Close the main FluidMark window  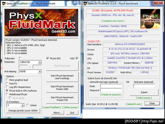(x=76, y=3)
